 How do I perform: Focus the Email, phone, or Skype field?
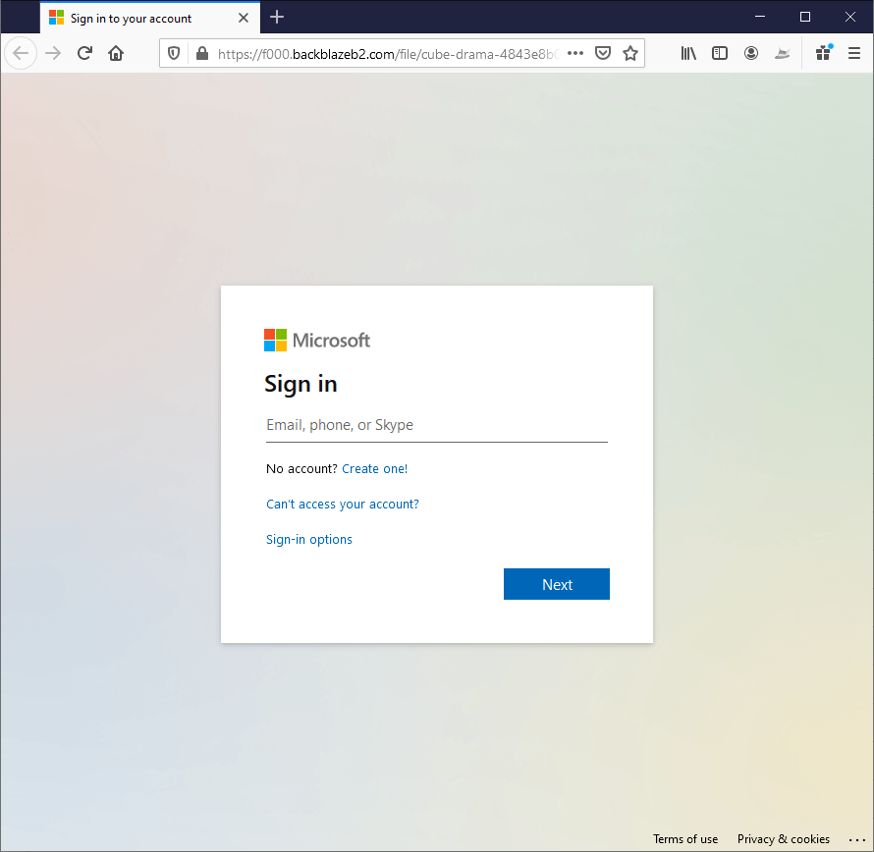(436, 425)
